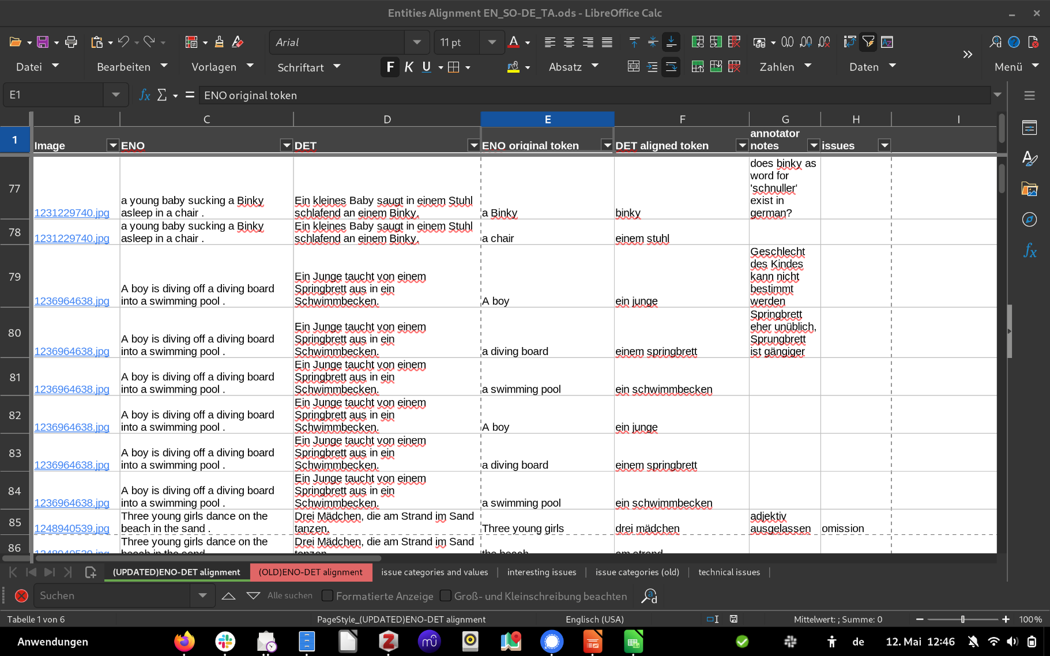Toggle bold formatting button

(390, 67)
